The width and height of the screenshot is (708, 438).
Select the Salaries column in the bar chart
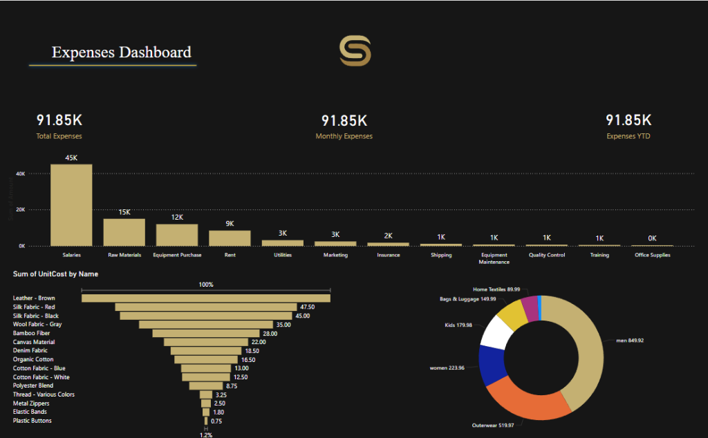[x=71, y=204]
